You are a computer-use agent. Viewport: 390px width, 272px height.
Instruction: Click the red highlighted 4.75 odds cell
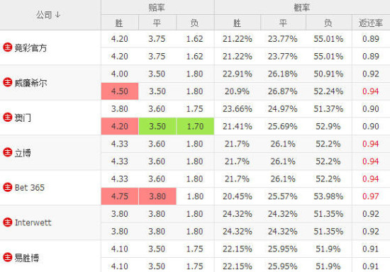point(120,196)
